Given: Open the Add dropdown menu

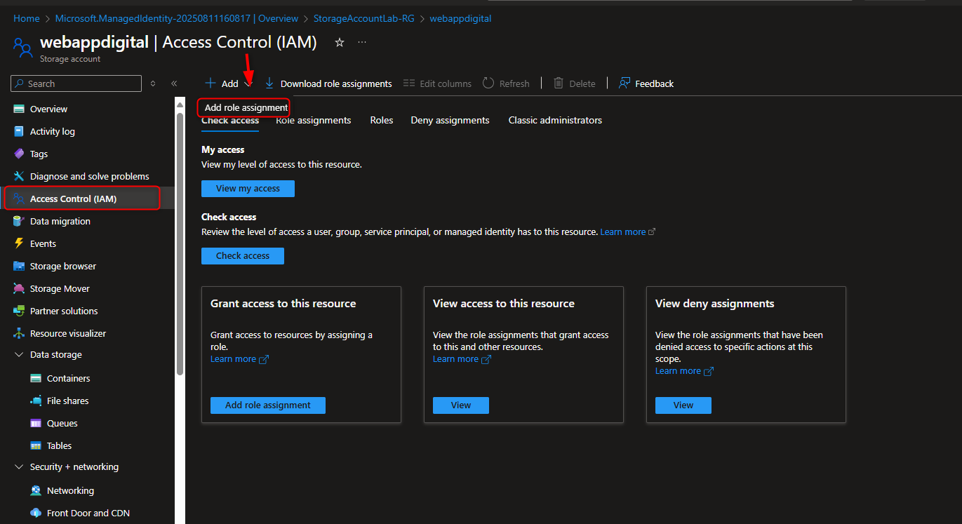Looking at the screenshot, I should [x=227, y=83].
